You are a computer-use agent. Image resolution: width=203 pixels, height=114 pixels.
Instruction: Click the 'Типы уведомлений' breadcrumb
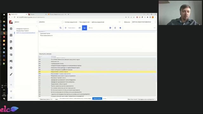click(x=84, y=22)
